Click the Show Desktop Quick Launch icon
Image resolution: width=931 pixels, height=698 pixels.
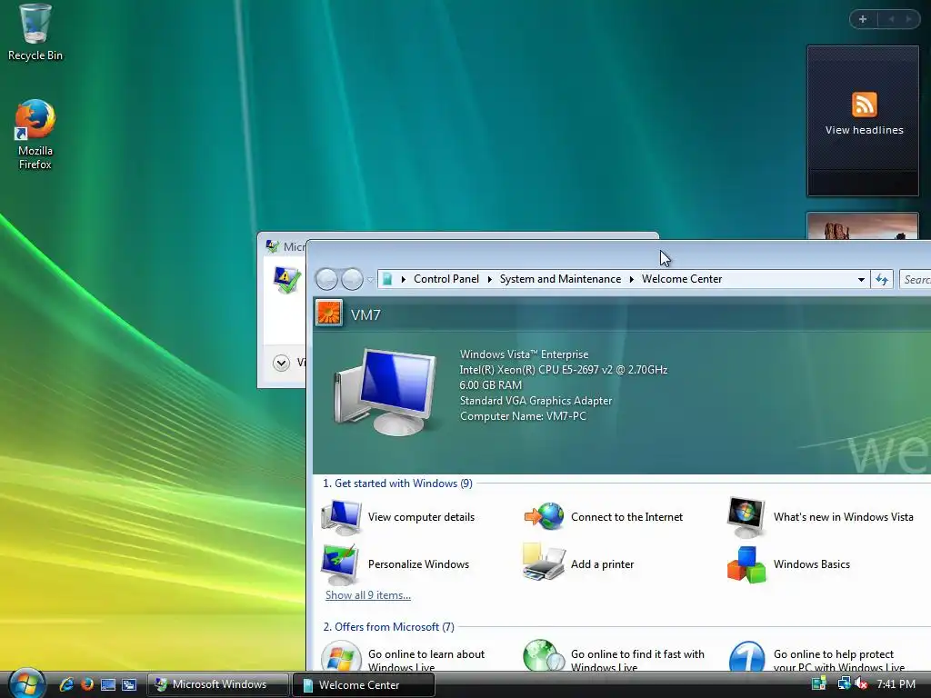[108, 684]
